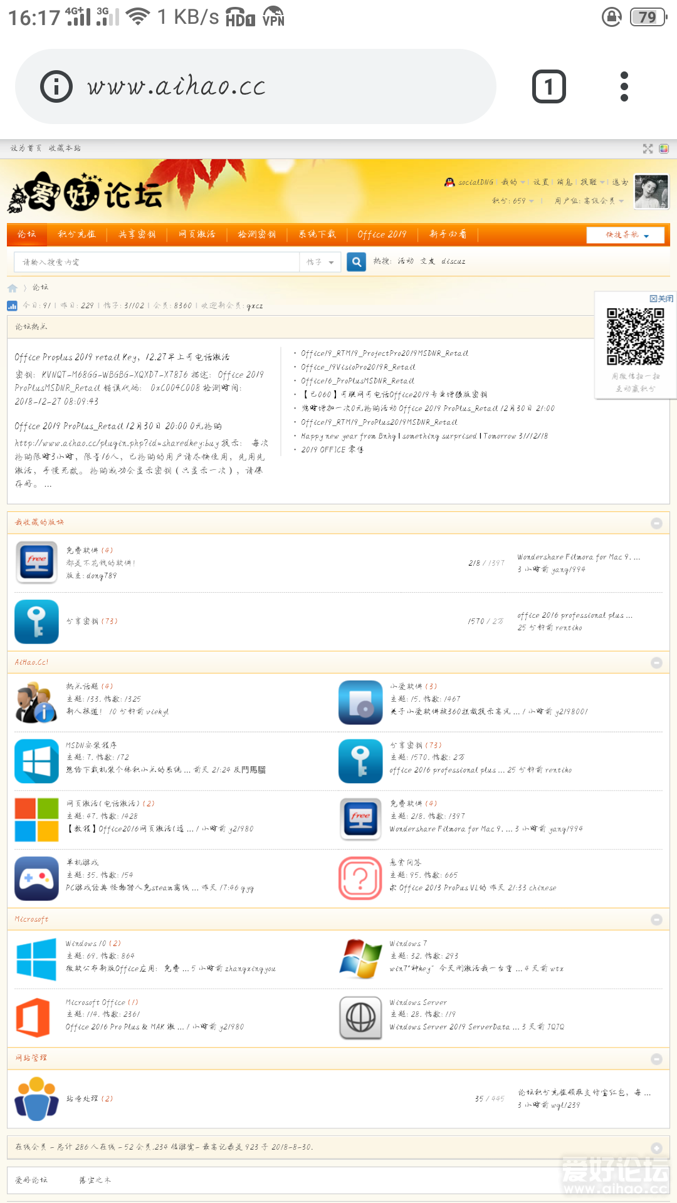Open the 2019 OFFICE 零售 thread
Screen dimensions: 677x1203
tap(332, 450)
